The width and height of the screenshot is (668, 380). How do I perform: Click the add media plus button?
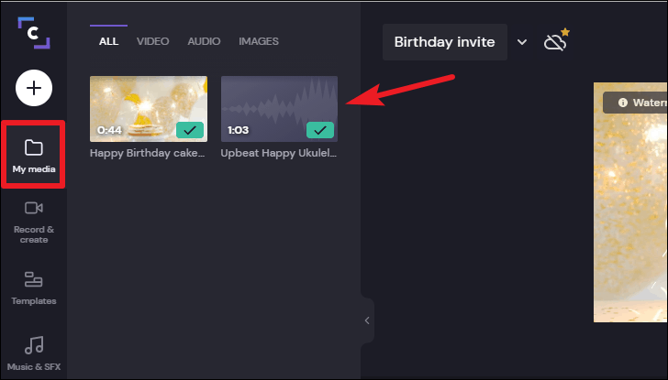pyautogui.click(x=34, y=89)
